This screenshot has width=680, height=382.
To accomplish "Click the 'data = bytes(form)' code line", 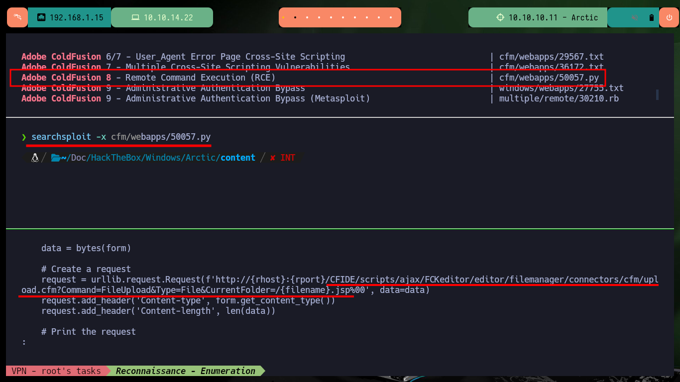I will tap(86, 248).
